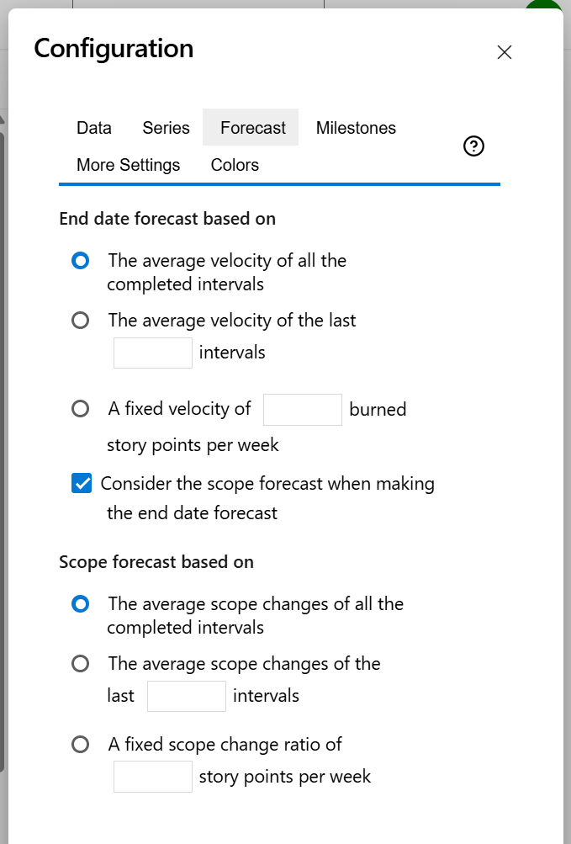Screen dimensions: 571x844
Task: Select the currently active Forecast tab
Action: click(x=250, y=127)
